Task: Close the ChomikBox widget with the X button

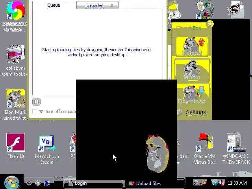Action: 210,24
